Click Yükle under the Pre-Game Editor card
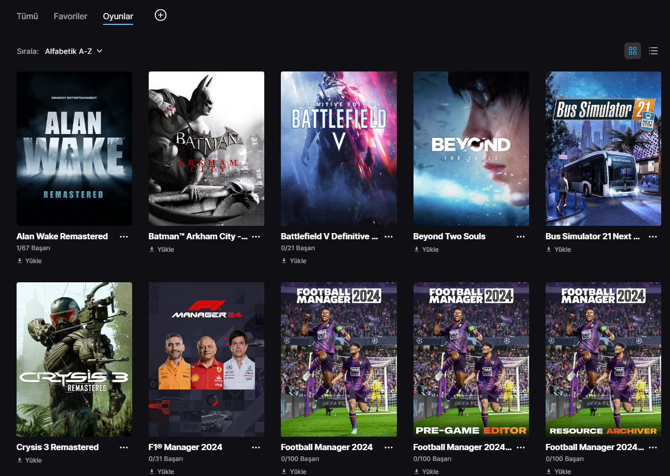 [x=426, y=472]
